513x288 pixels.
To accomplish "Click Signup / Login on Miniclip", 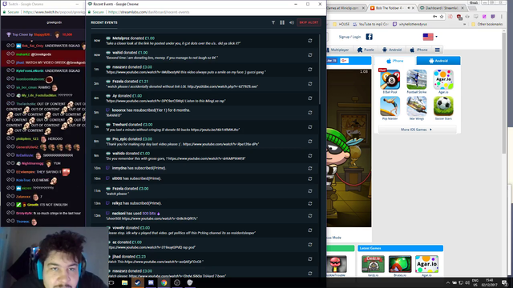I will point(349,37).
